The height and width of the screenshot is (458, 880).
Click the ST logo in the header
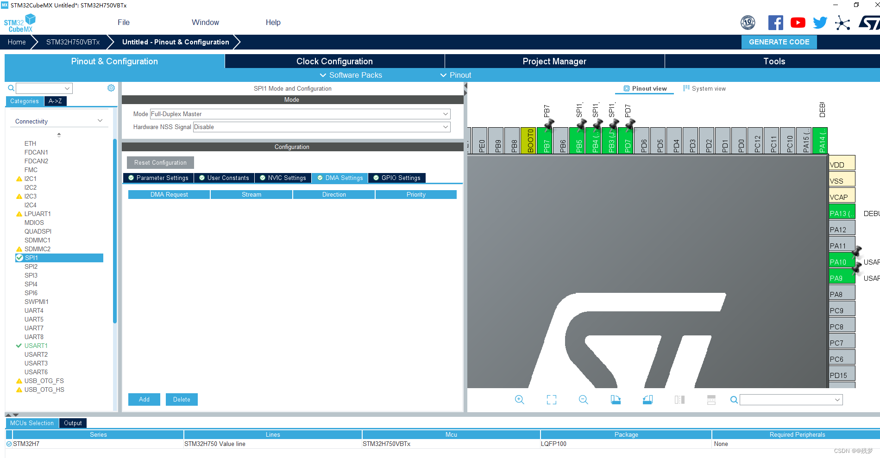(x=869, y=23)
